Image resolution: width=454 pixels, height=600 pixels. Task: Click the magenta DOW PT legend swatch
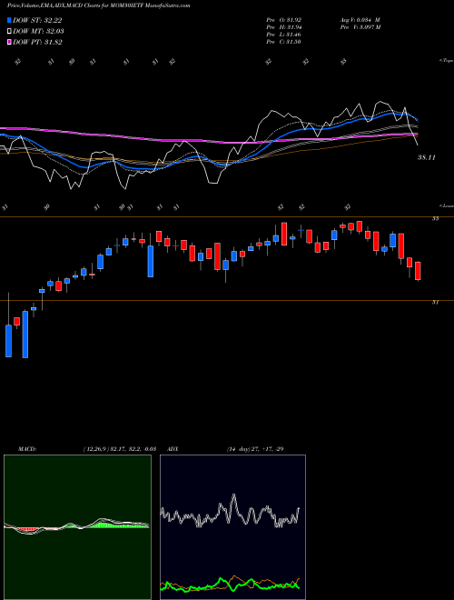point(9,42)
